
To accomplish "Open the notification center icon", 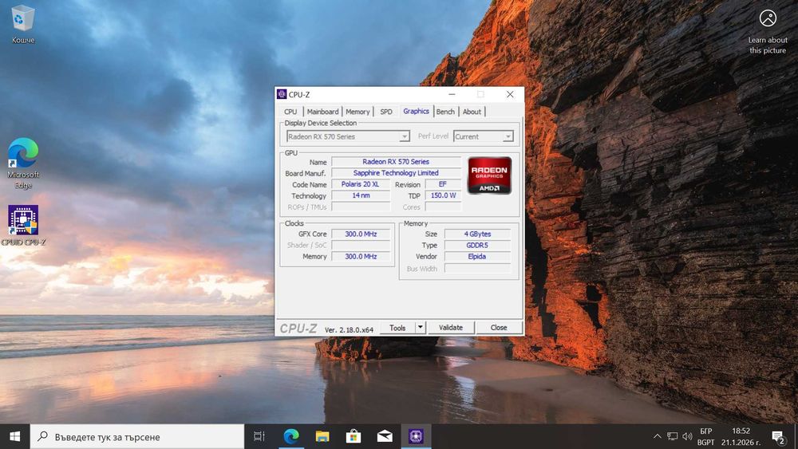I will point(777,437).
